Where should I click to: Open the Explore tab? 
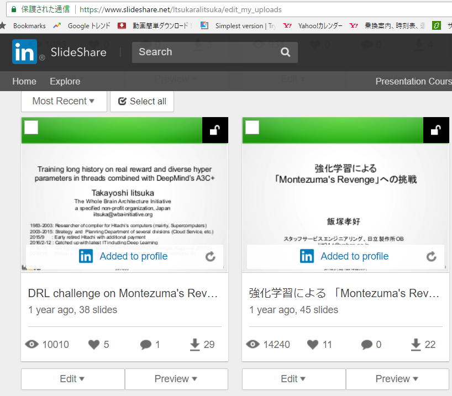coord(65,81)
